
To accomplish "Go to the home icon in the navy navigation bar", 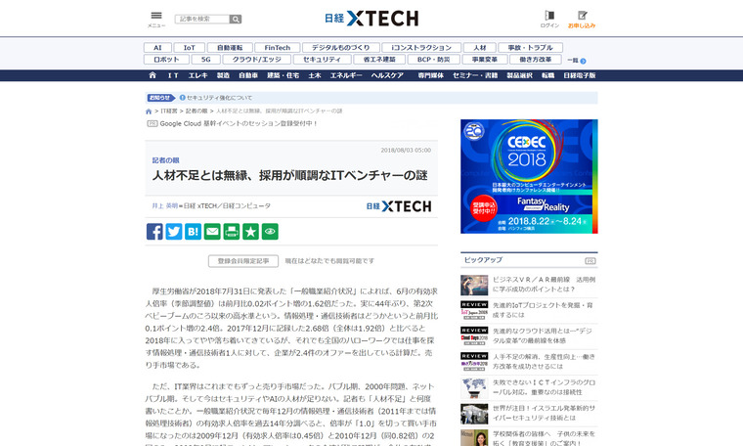I will [152, 74].
